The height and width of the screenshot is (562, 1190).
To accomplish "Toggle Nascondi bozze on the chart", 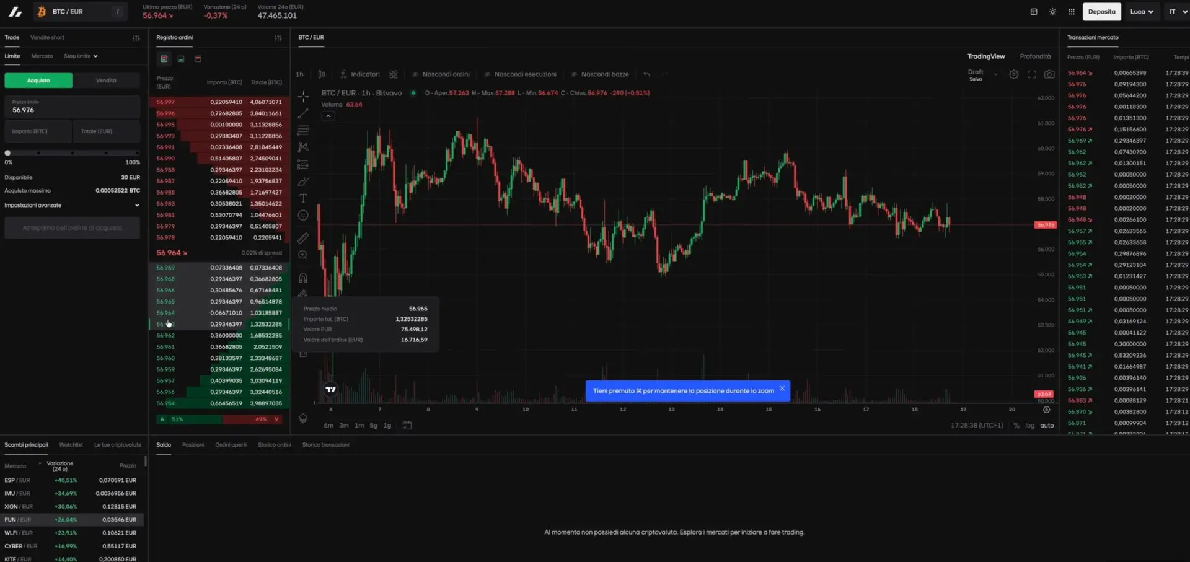I will pyautogui.click(x=599, y=74).
